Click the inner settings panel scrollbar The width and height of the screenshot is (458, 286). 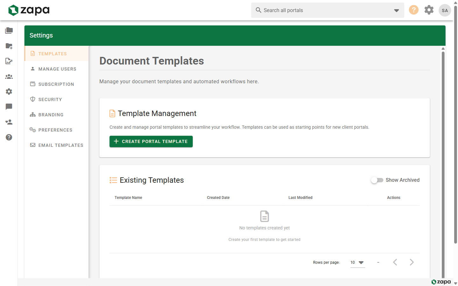click(x=443, y=164)
